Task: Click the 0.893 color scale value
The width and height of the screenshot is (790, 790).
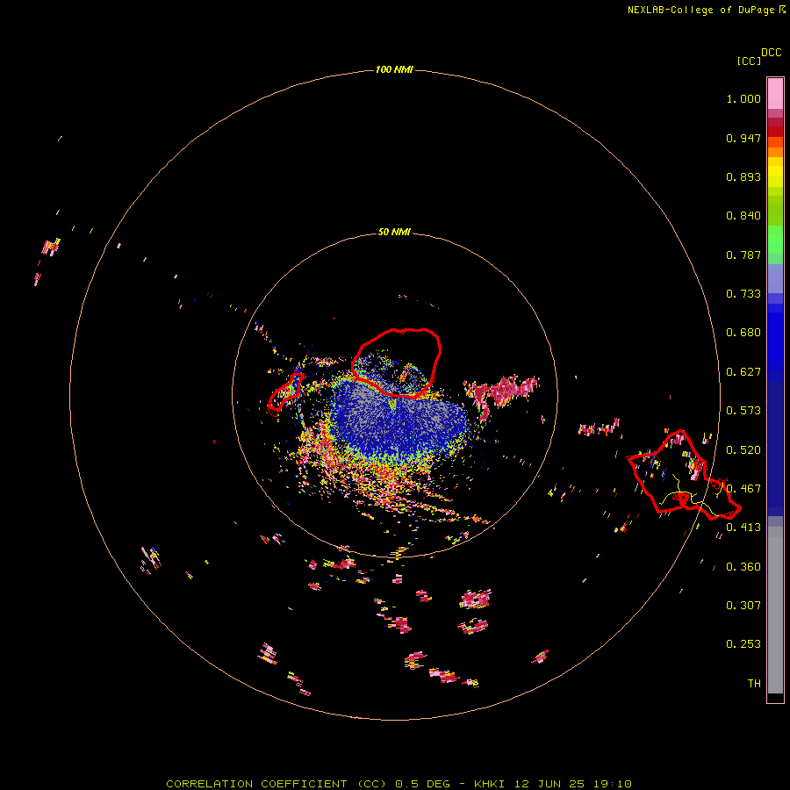Action: 743,176
